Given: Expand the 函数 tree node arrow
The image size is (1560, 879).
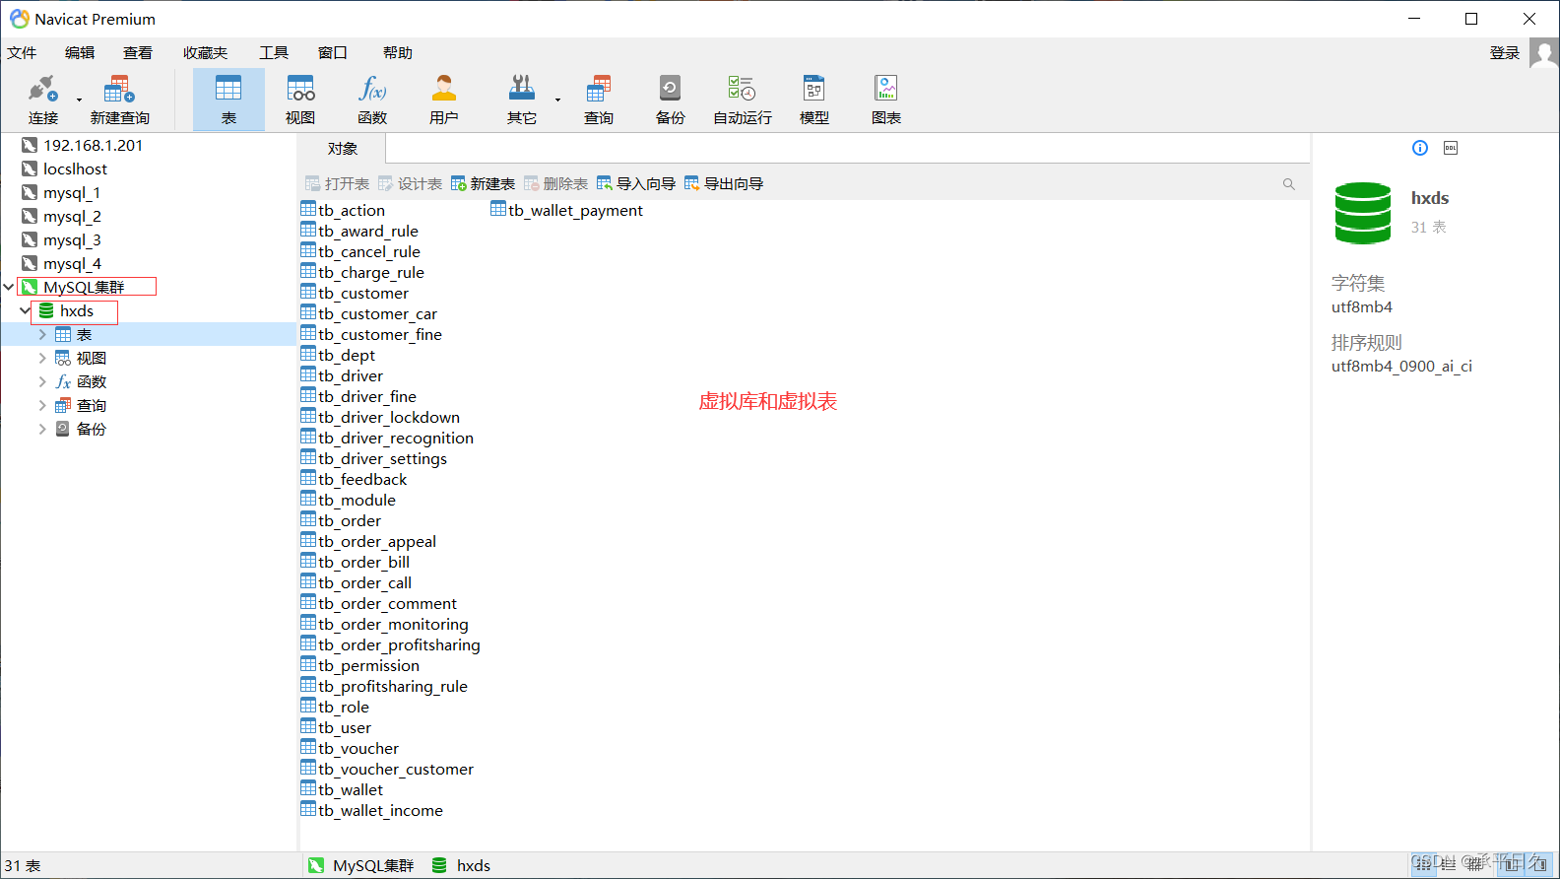Looking at the screenshot, I should click(x=42, y=381).
